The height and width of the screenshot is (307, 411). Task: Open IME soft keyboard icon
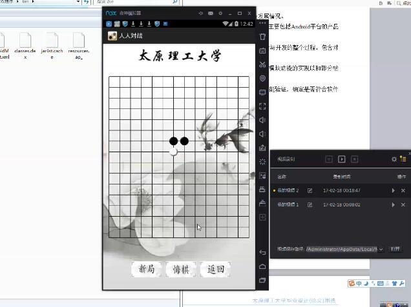tap(381, 283)
